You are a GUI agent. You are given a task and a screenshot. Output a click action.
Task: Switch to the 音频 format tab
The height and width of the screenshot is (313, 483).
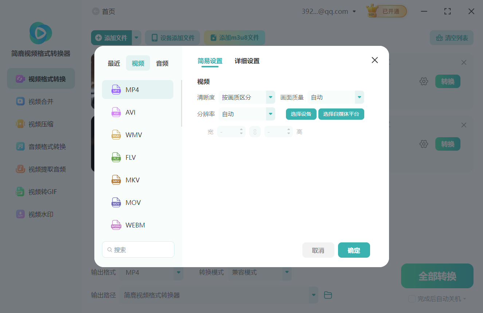pyautogui.click(x=162, y=63)
